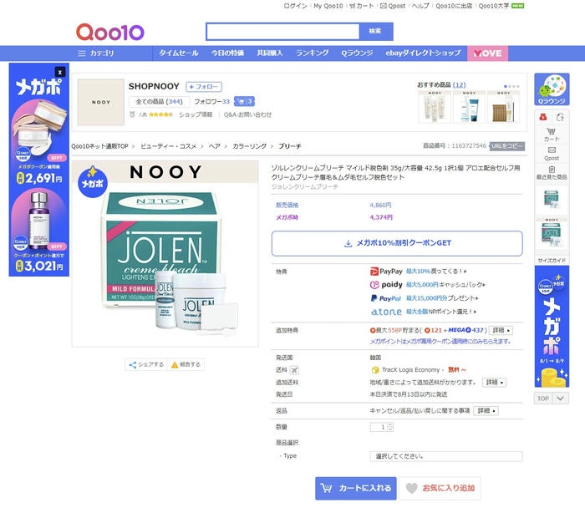Open the カテゴリ hamburger menu
This screenshot has height=508, width=585.
coord(82,53)
